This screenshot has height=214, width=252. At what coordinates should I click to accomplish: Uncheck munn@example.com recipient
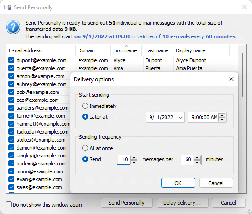11,171
